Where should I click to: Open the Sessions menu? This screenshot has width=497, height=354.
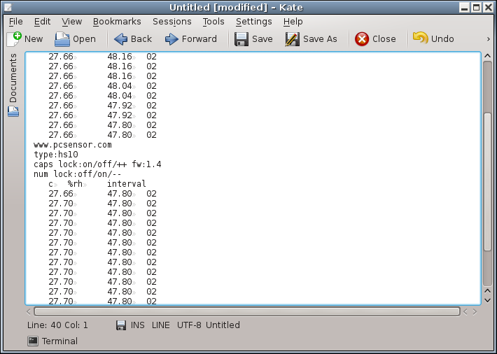pos(171,22)
